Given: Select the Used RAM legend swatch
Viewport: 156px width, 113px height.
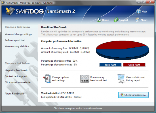Looking at the screenshot, I should pos(134,65).
